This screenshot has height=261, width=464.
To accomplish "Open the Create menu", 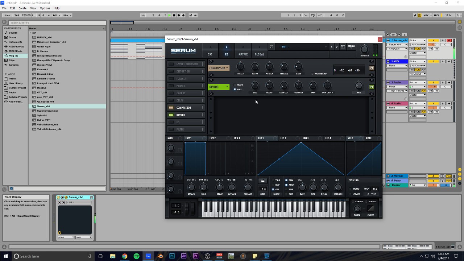I will click(x=22, y=8).
